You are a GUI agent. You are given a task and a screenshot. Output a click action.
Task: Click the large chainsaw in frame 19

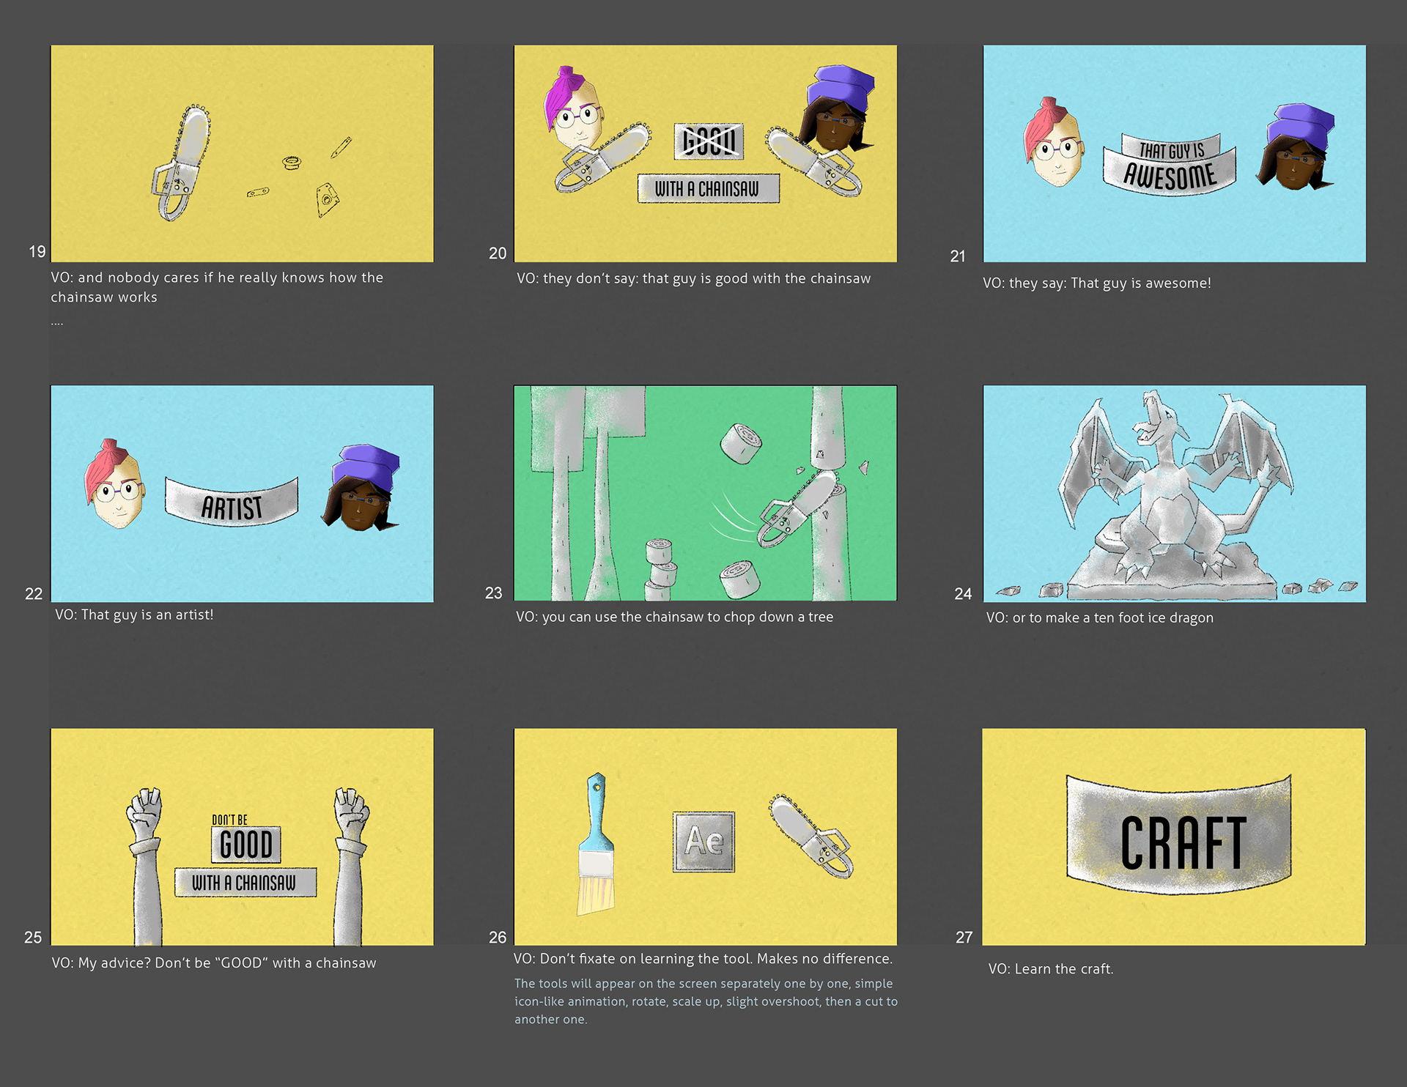(182, 163)
